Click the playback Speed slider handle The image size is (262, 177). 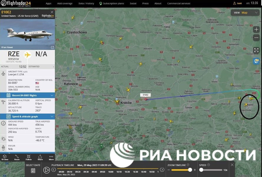tap(201, 170)
